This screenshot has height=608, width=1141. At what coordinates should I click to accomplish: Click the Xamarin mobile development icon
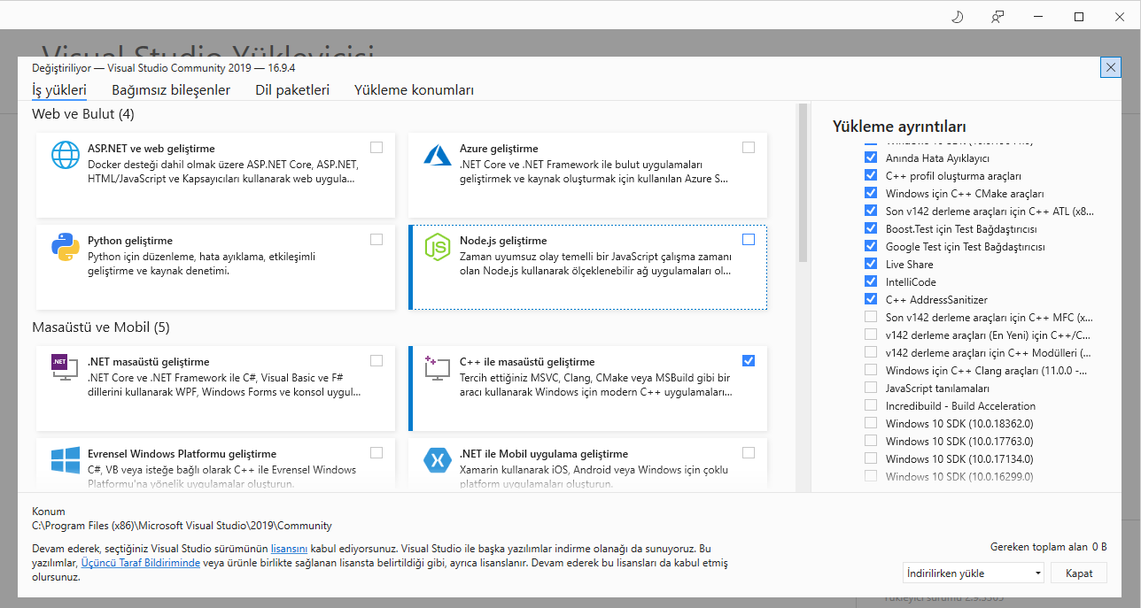click(438, 460)
